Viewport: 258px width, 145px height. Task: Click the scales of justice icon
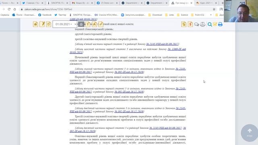coord(203,24)
